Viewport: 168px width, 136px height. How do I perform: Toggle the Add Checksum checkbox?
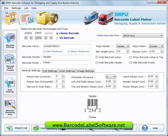(44, 52)
